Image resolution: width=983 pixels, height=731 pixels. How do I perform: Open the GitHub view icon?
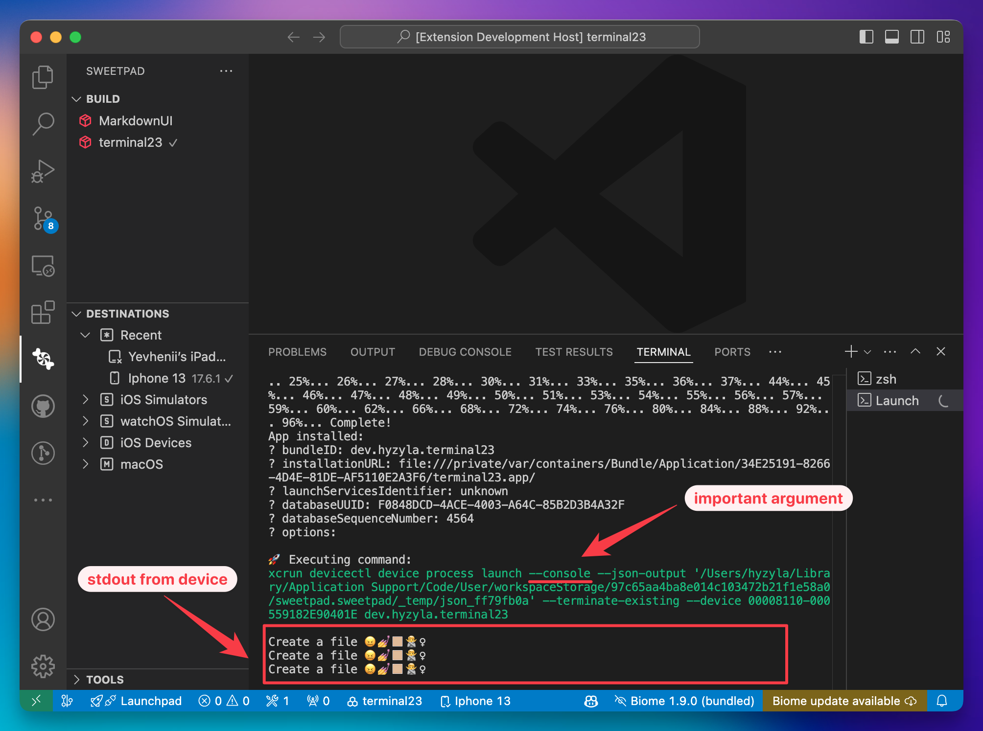43,406
